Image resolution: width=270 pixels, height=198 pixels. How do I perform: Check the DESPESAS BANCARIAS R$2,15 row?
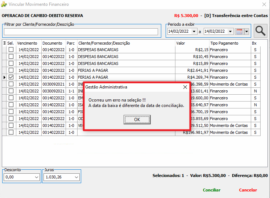click(11, 50)
